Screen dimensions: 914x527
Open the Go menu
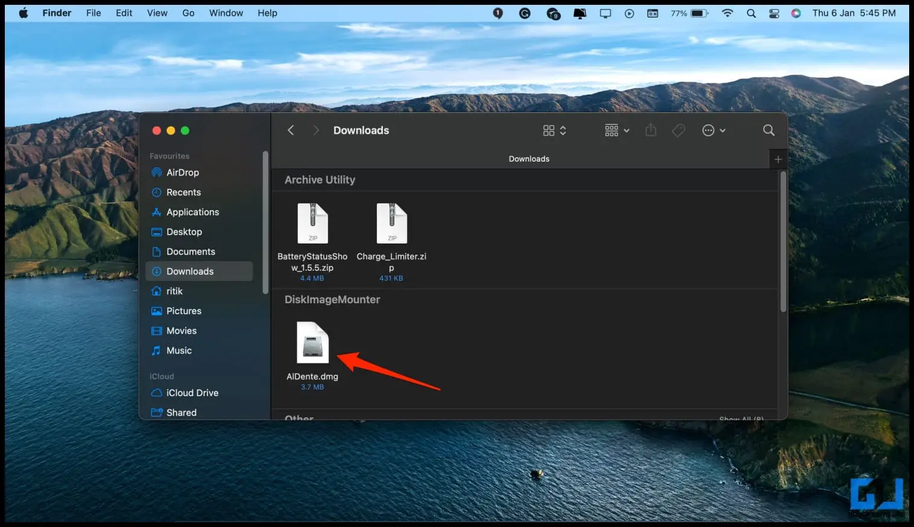pos(189,13)
